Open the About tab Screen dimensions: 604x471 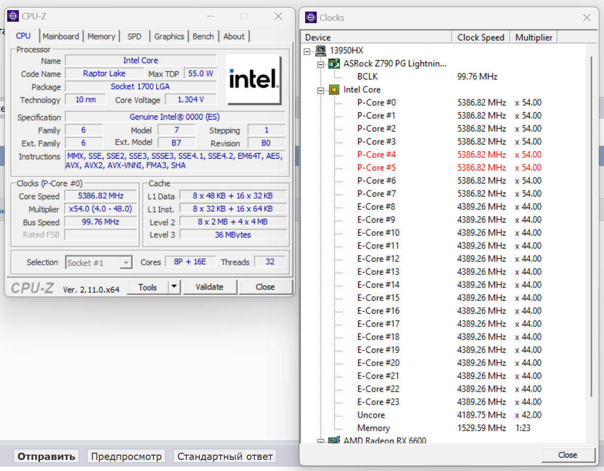[234, 36]
